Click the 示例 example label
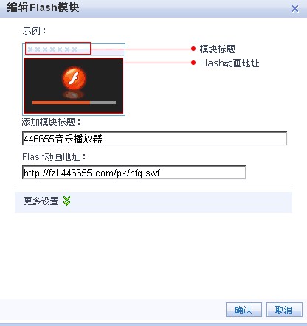Image resolution: width=307 pixels, height=326 pixels. (x=34, y=31)
